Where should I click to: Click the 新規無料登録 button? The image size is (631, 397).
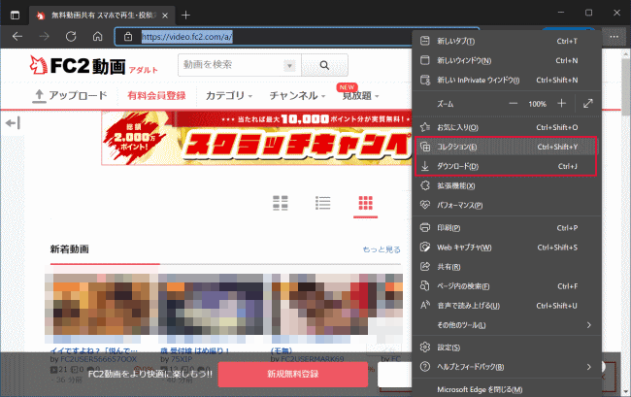click(293, 374)
